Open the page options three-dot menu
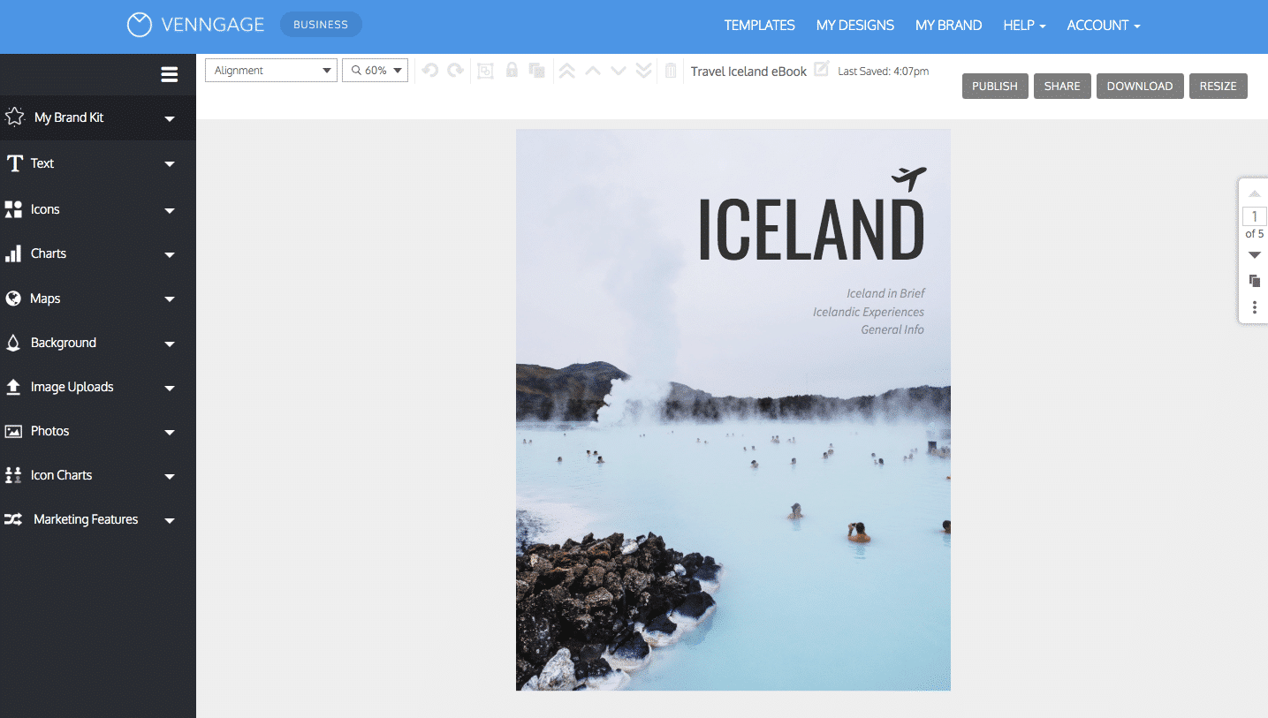 [x=1255, y=307]
